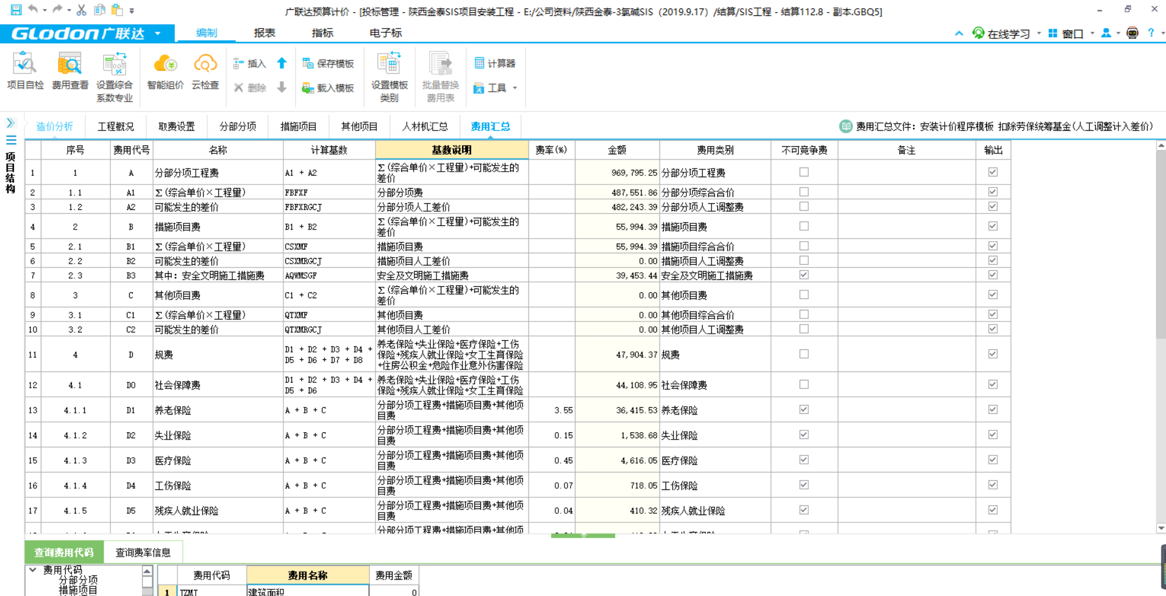
Task: Open the 计算器 calculator
Action: tap(495, 63)
